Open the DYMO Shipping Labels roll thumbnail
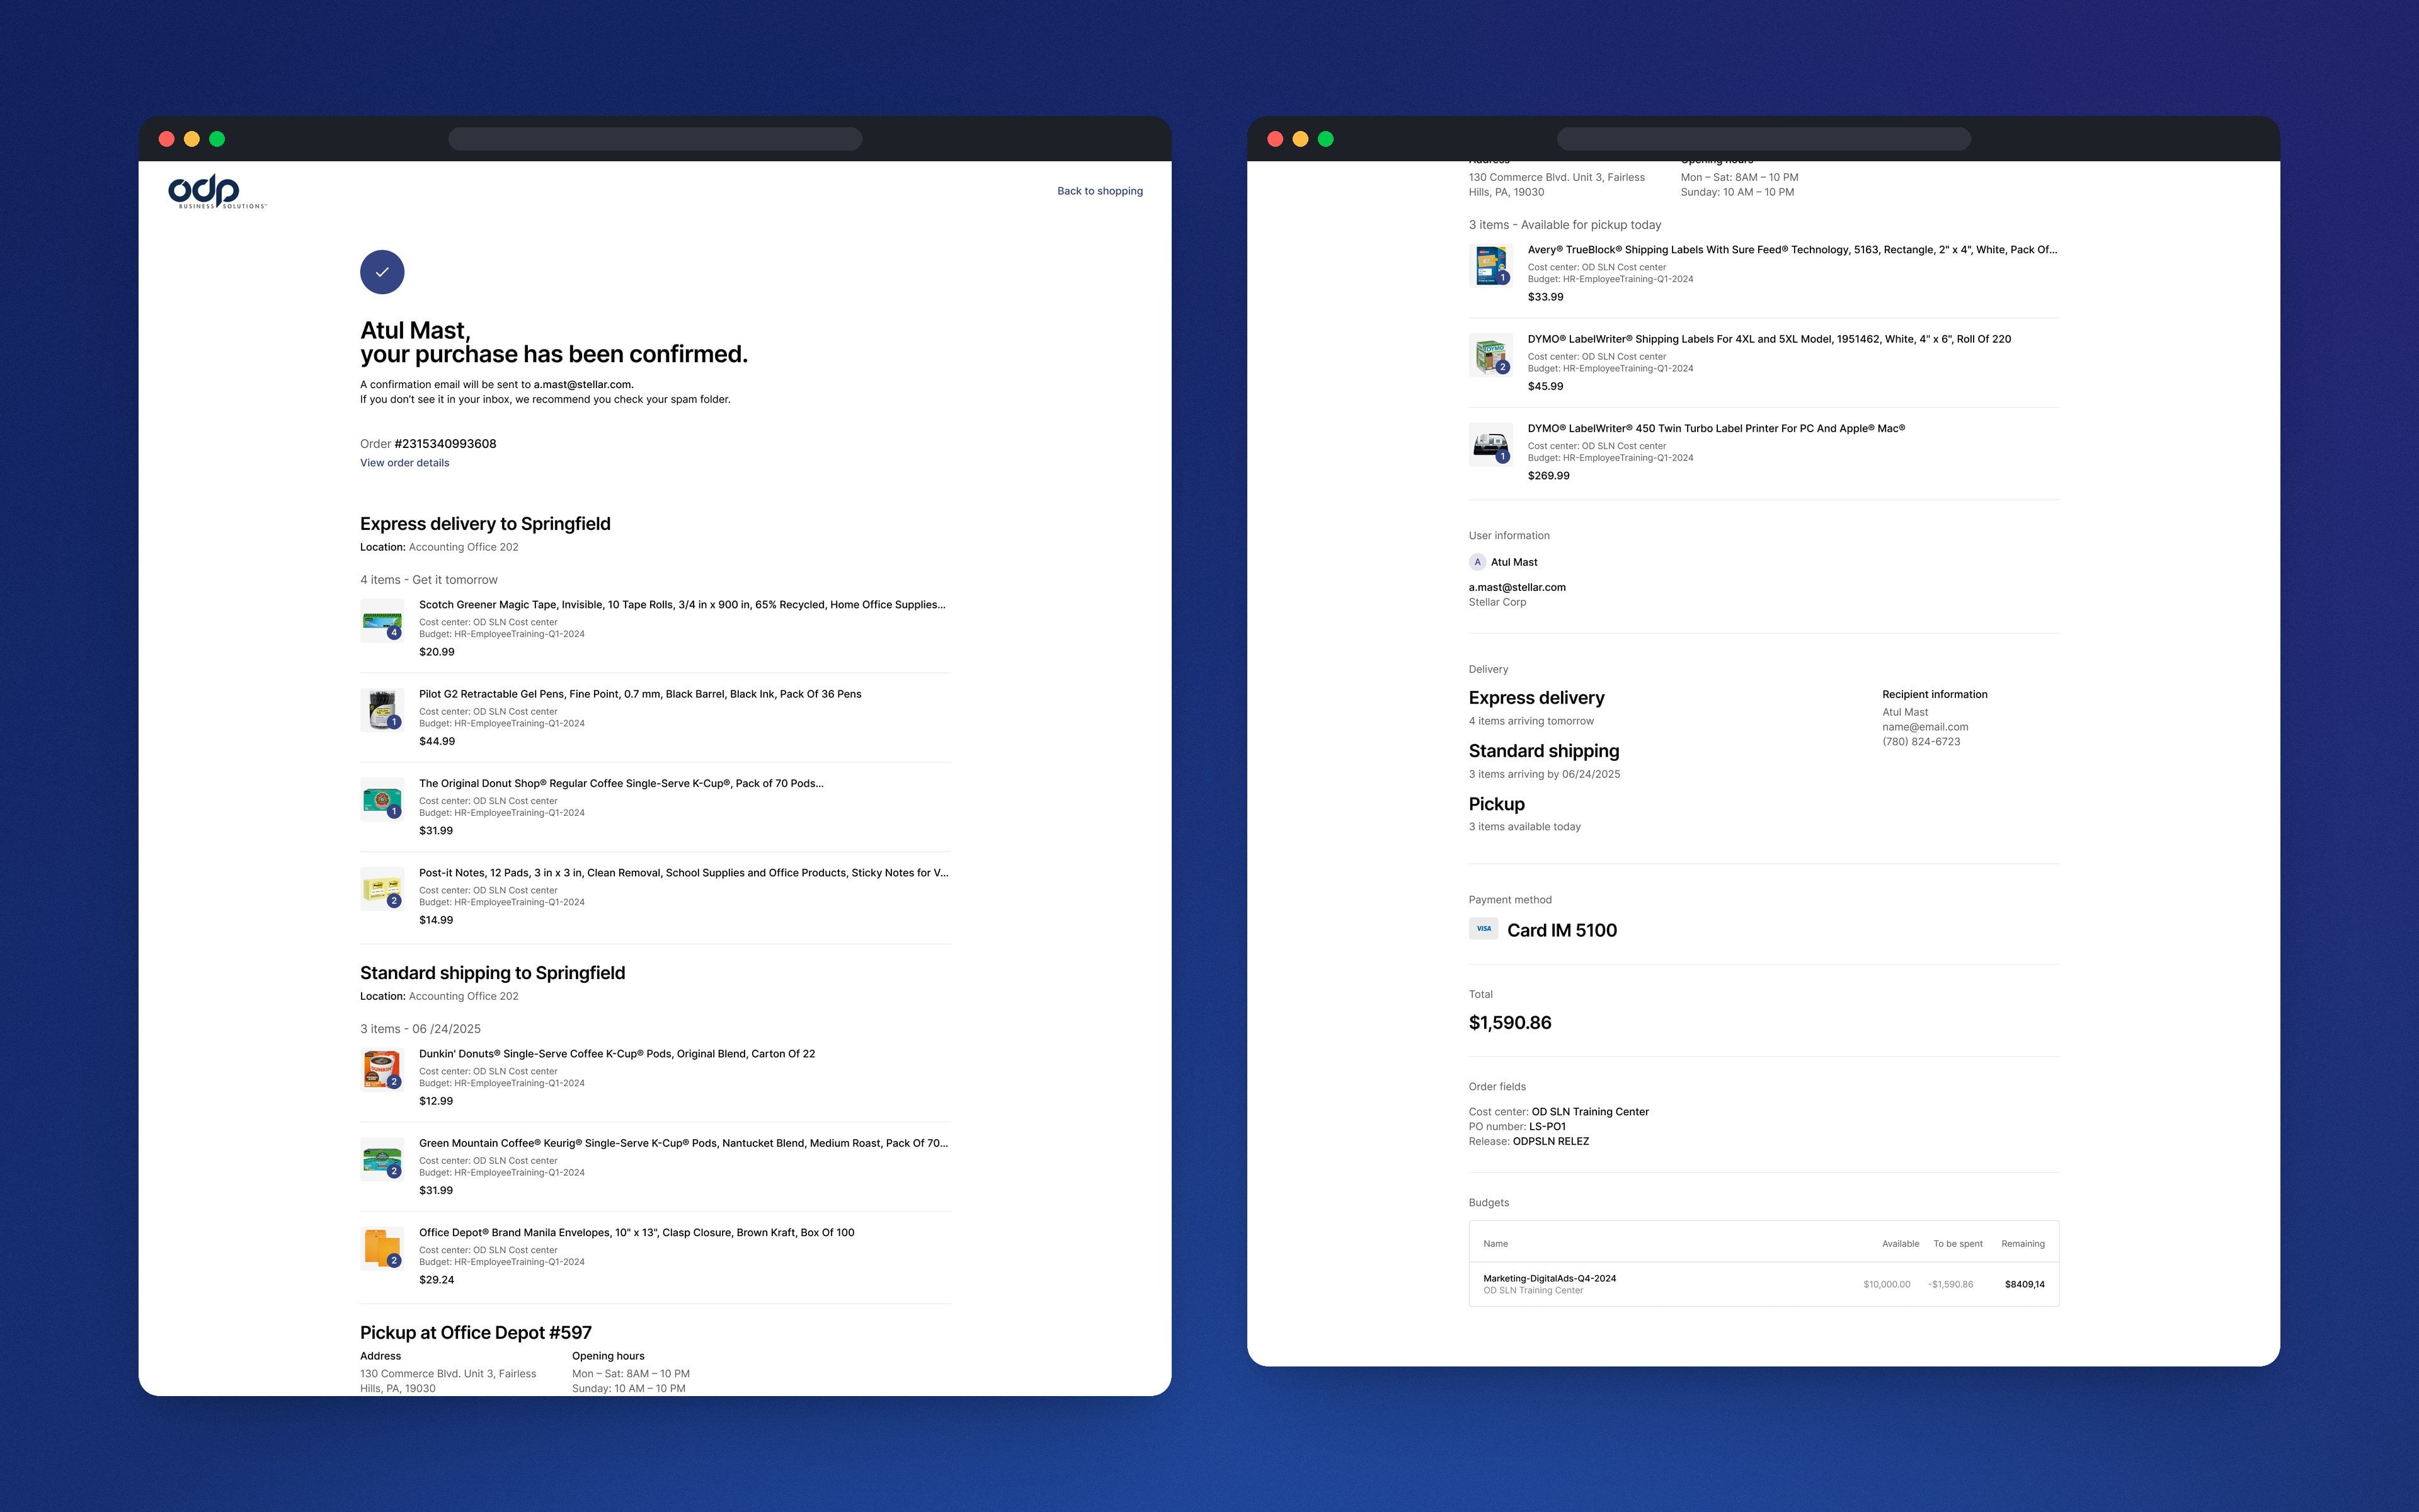The height and width of the screenshot is (1512, 2419). (1490, 355)
